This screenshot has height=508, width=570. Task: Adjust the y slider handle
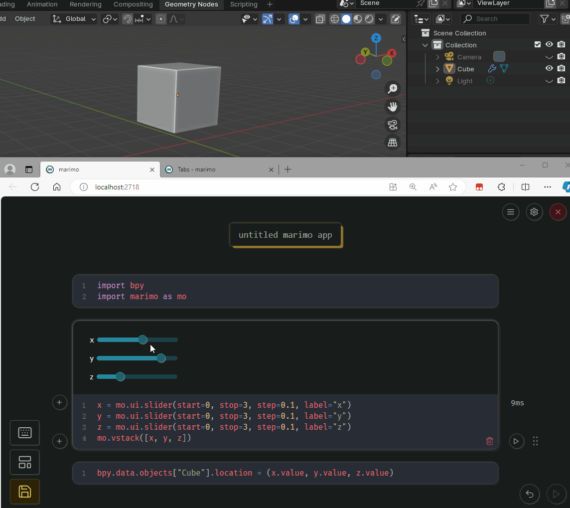[x=161, y=358]
